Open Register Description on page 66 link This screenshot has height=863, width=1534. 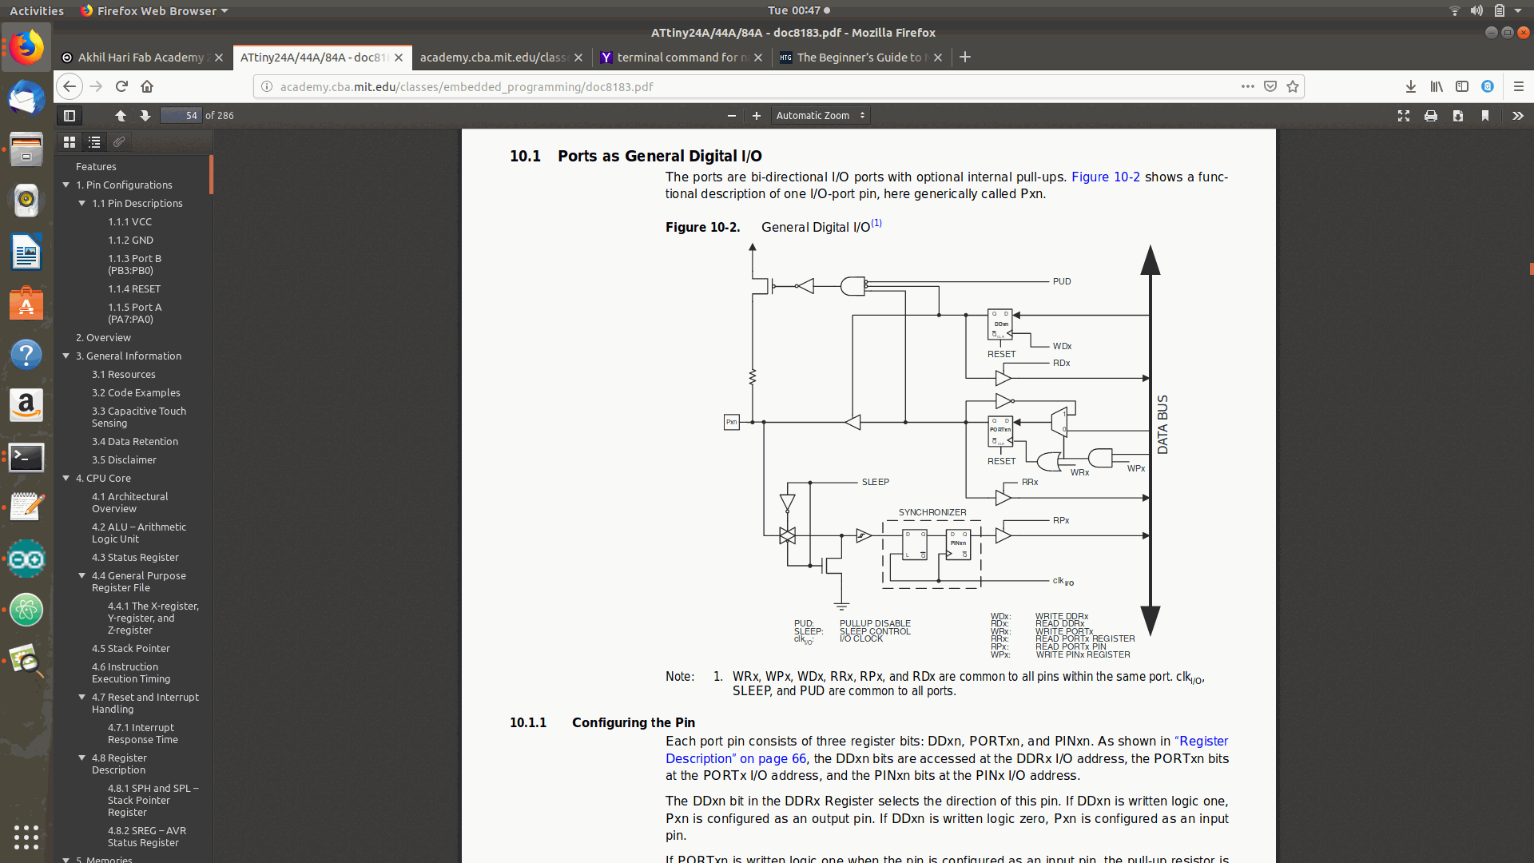pyautogui.click(x=735, y=758)
